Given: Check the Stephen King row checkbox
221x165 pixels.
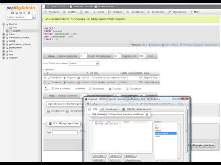Looking at the screenshot, I should coord(45,78).
